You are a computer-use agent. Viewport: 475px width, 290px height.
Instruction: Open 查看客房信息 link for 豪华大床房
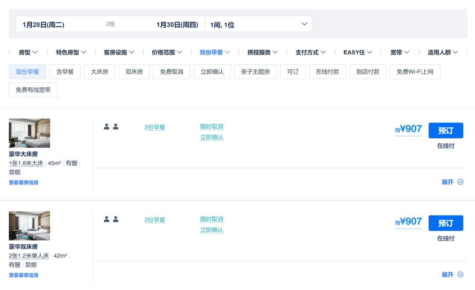[x=24, y=182]
